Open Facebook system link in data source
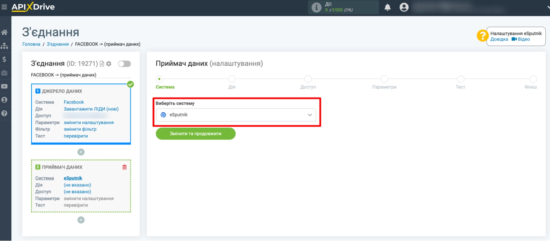550x241 pixels. 74,102
